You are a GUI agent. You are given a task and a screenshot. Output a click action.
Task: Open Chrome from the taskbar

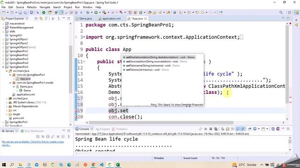tap(93, 165)
